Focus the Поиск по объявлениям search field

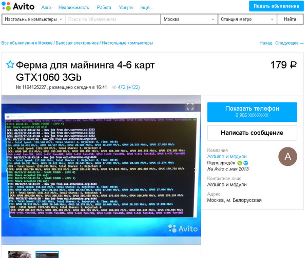[x=112, y=19]
